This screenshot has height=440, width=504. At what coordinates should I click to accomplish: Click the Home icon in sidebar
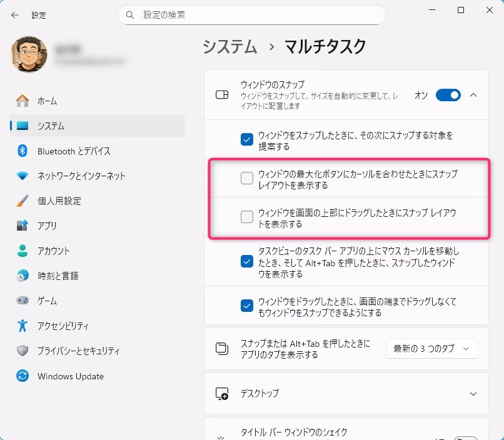(23, 101)
